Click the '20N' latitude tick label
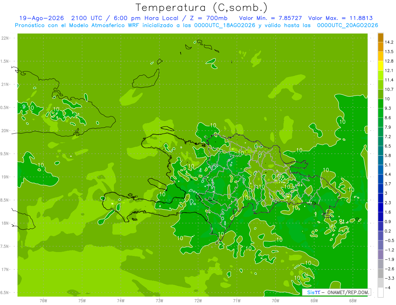The image size is (396, 305). [5, 131]
